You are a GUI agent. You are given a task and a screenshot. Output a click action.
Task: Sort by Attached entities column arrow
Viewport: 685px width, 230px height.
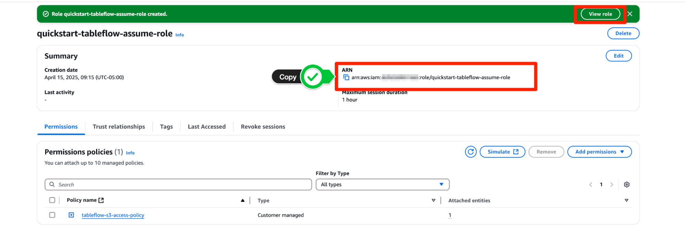coord(626,201)
